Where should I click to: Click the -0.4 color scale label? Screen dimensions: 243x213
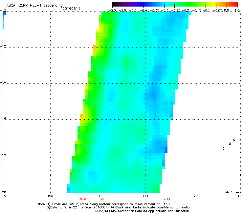pyautogui.click(x=144, y=10)
